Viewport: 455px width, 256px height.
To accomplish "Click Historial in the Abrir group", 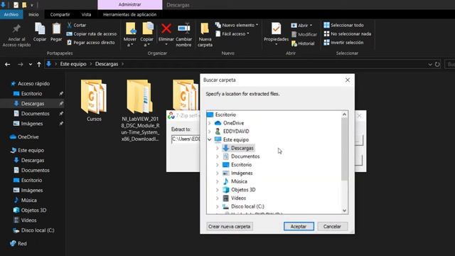I will 303,43.
